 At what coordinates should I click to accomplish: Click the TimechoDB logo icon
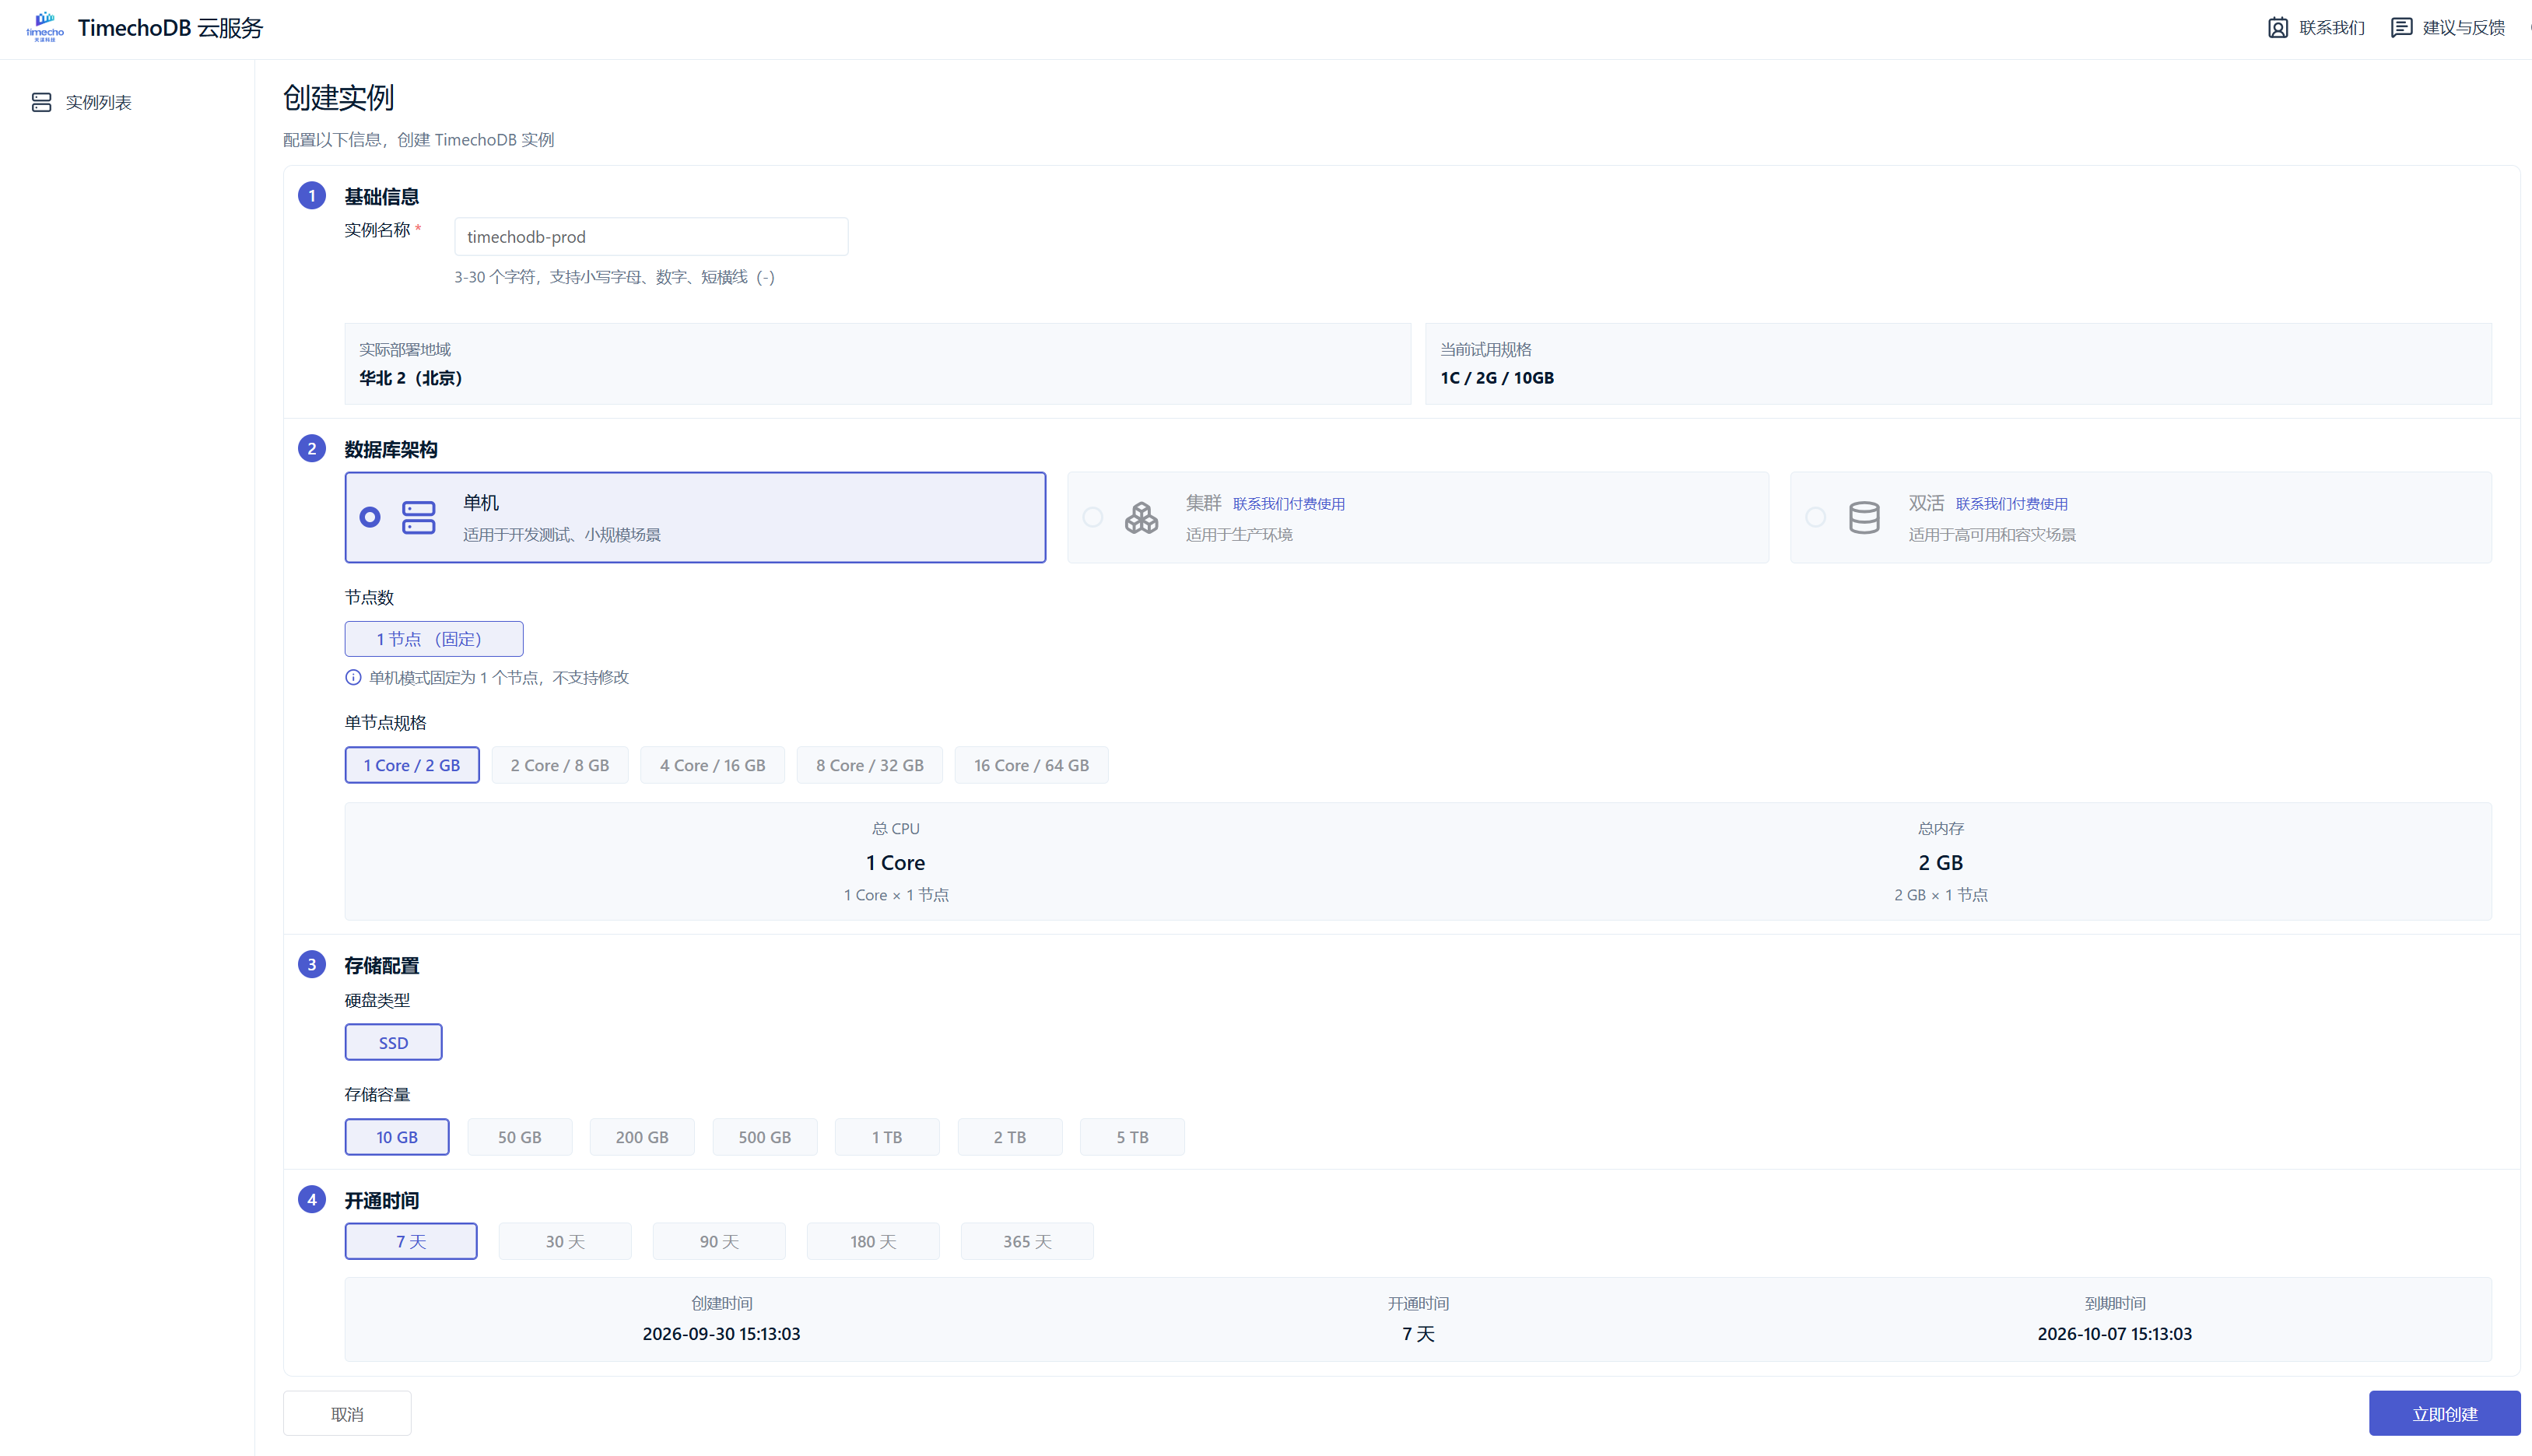44,27
